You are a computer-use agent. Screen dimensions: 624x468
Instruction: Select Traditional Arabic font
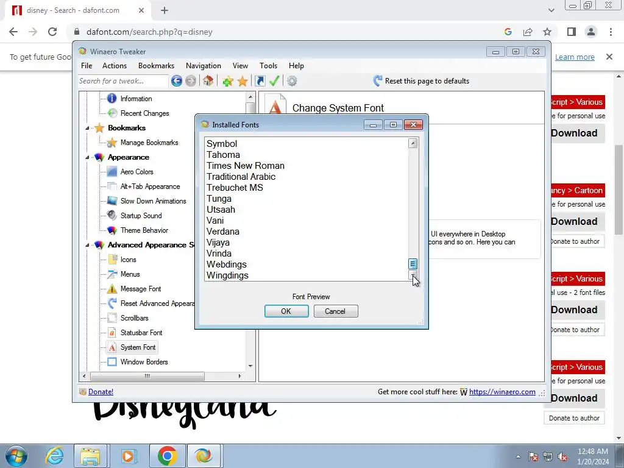pyautogui.click(x=241, y=177)
